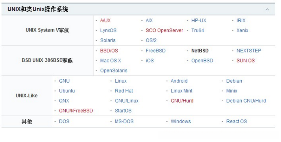Open the Windows link

(x=180, y=121)
